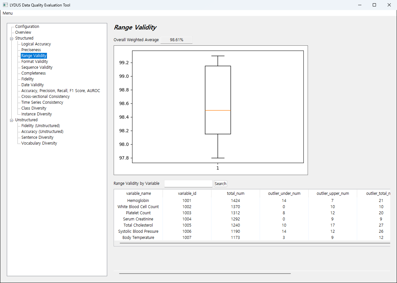Collapse the Structured tree node

(x=12, y=38)
